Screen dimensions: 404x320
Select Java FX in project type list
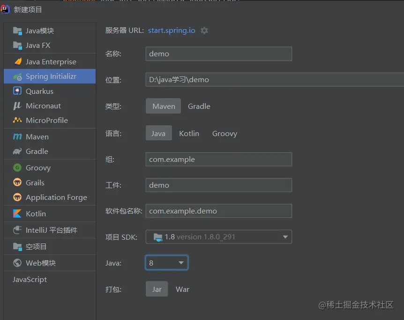tap(50, 46)
